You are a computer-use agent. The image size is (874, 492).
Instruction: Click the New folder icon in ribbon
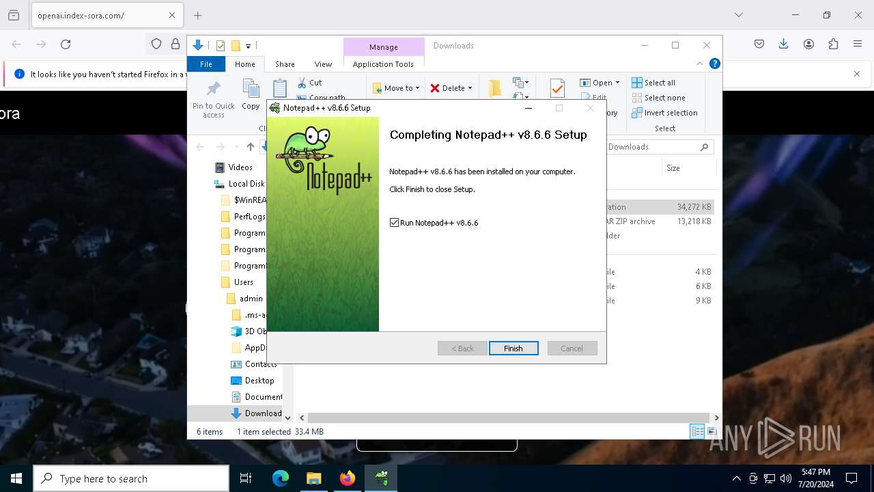click(x=495, y=88)
